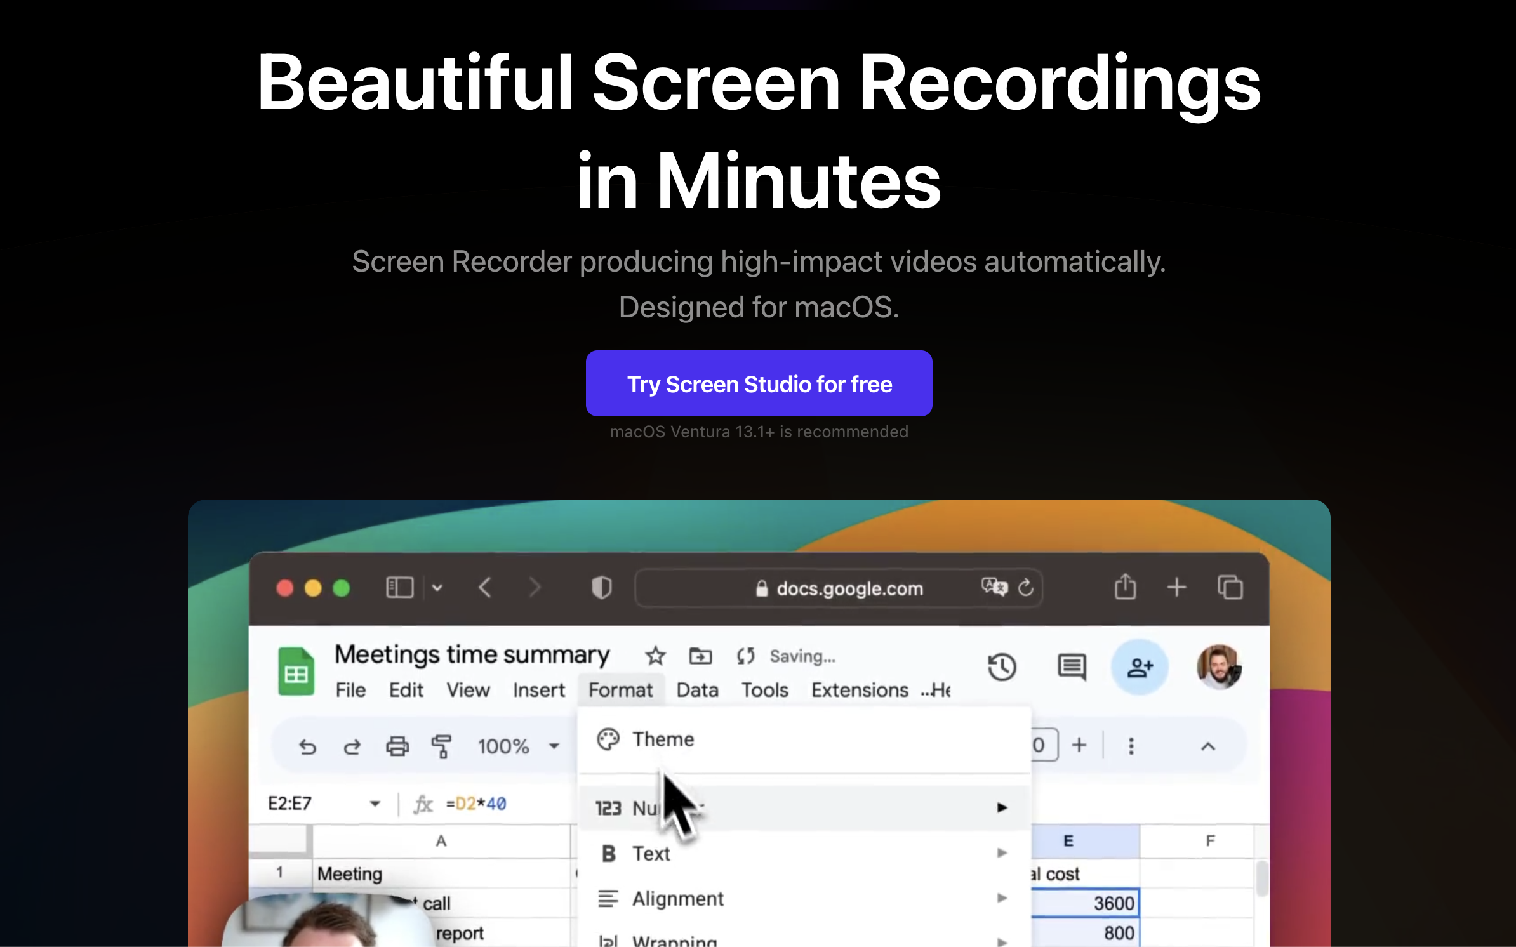Open Safari privacy report shield

tap(601, 587)
